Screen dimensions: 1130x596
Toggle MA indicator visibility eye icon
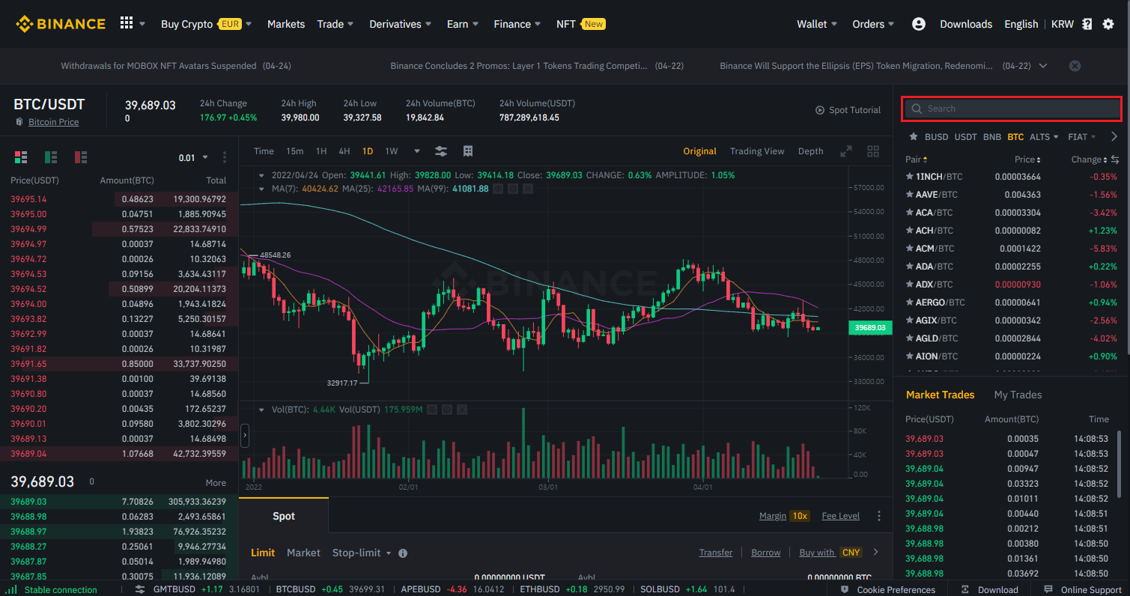(499, 189)
